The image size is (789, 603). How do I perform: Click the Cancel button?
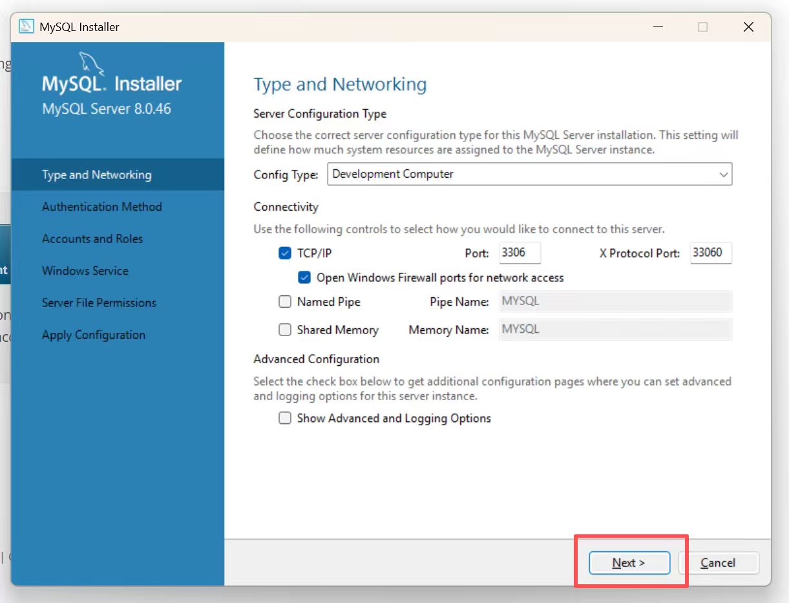point(718,563)
